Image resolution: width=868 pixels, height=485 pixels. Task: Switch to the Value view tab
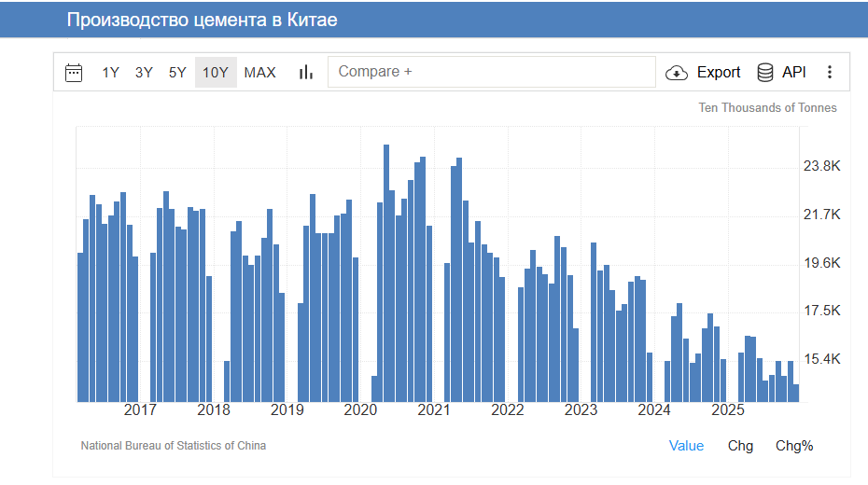tap(686, 446)
